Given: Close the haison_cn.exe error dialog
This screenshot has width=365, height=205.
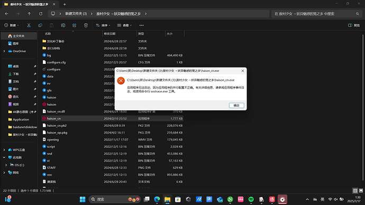Looking at the screenshot, I should (x=243, y=71).
